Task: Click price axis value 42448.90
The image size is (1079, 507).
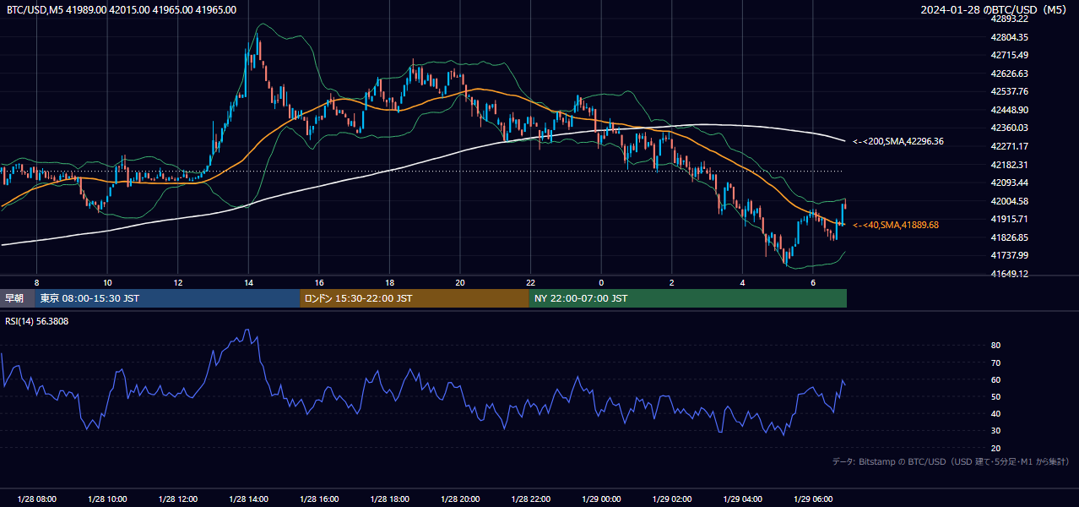Action: click(x=1011, y=110)
